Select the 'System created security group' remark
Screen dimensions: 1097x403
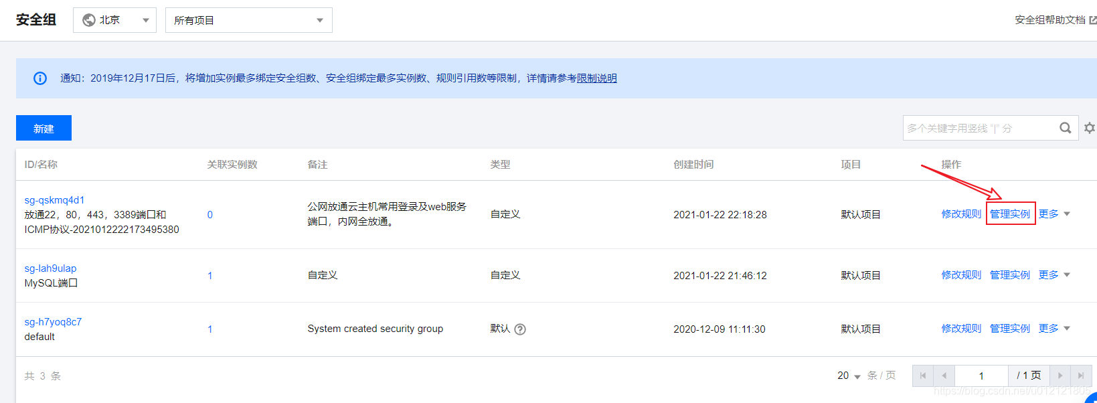click(375, 329)
